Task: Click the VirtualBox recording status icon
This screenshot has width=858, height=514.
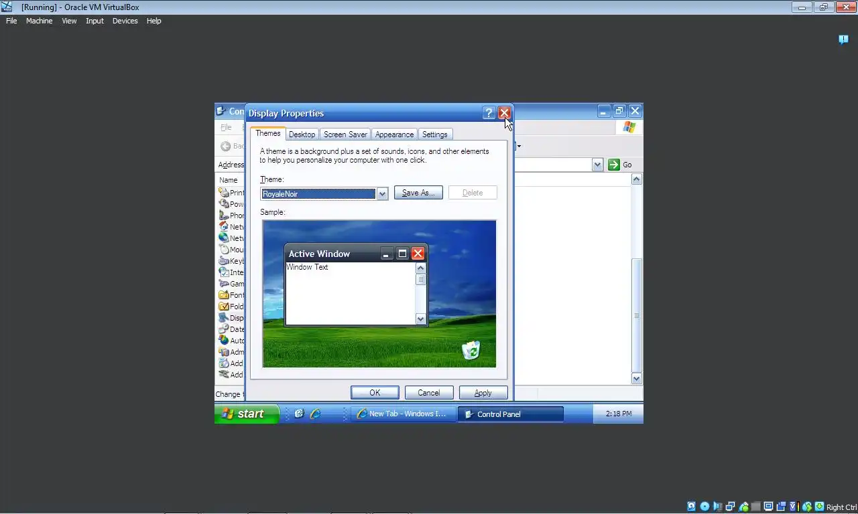Action: (x=782, y=507)
